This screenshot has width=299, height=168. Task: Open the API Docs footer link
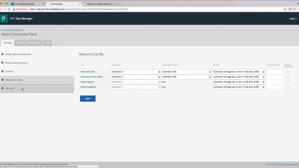pyautogui.click(x=270, y=164)
